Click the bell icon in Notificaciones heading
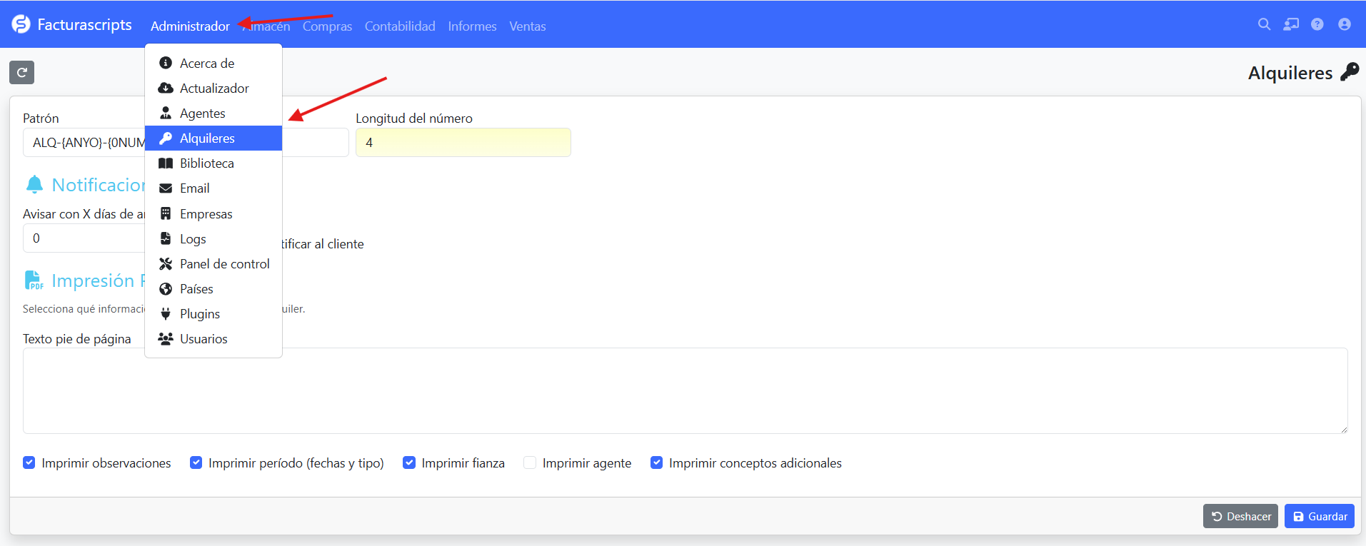Viewport: 1366px width, 546px height. [34, 185]
